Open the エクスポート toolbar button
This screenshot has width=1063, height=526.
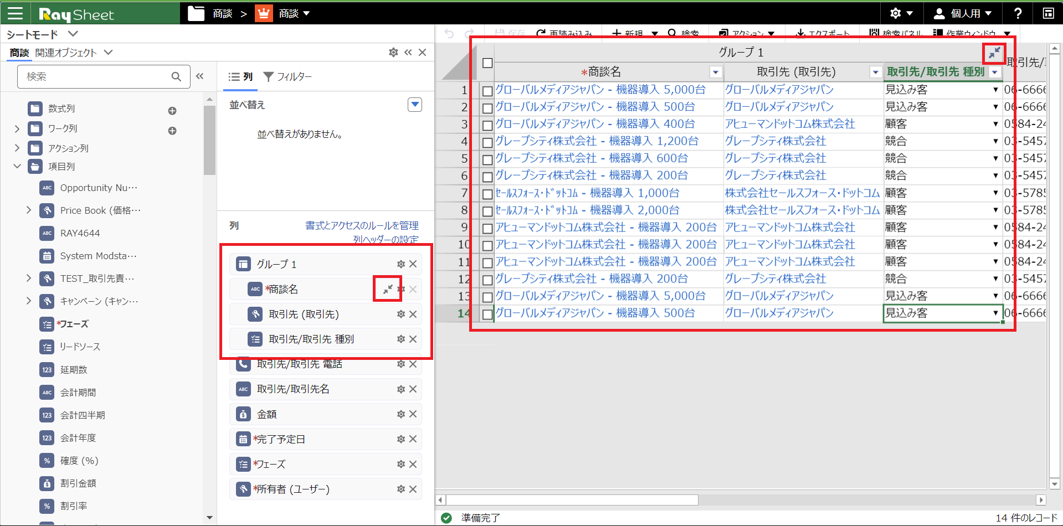pyautogui.click(x=823, y=33)
